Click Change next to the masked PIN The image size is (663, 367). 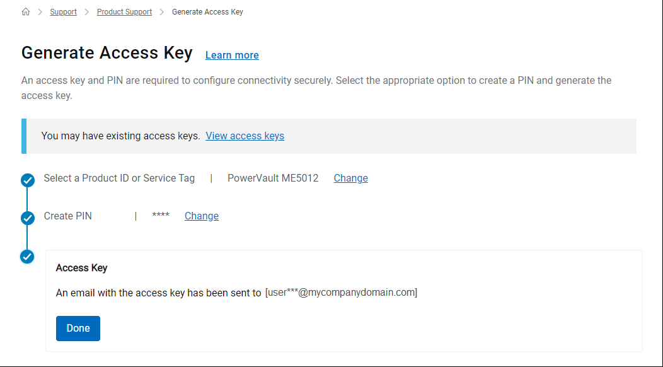(201, 216)
